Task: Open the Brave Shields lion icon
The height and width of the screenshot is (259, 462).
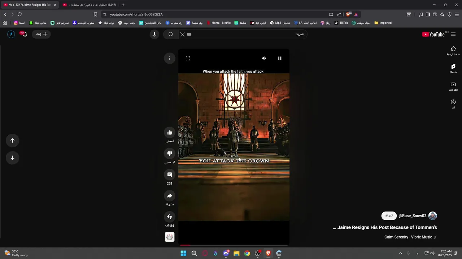Action: coord(348,14)
